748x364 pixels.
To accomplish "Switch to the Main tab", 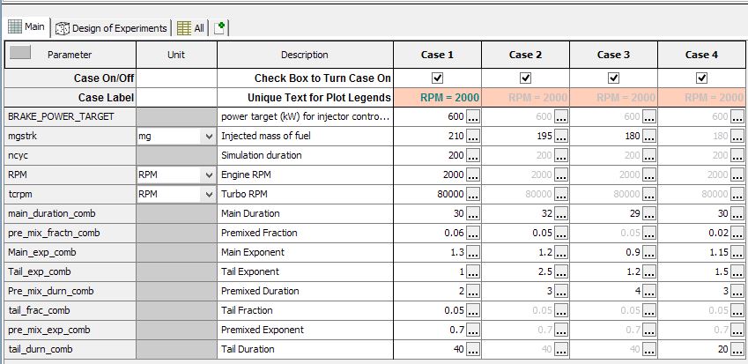I will point(26,27).
